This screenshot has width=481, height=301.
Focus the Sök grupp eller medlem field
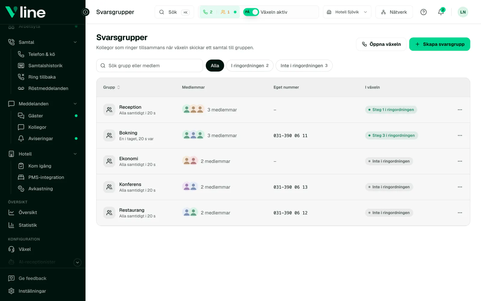pyautogui.click(x=149, y=66)
